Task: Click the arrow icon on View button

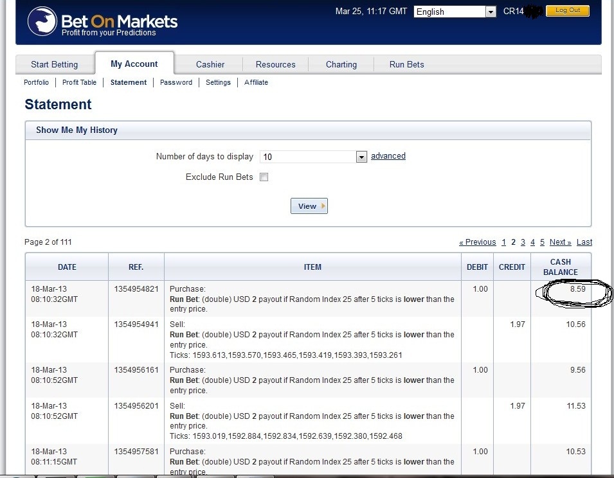Action: point(323,206)
